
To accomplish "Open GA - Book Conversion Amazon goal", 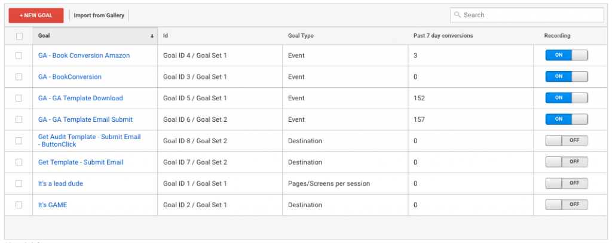I will click(x=84, y=56).
